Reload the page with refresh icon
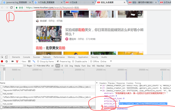 coord(11,8)
